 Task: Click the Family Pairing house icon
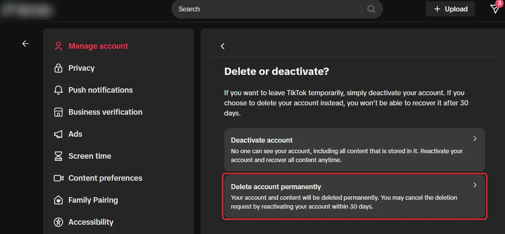[x=58, y=200]
